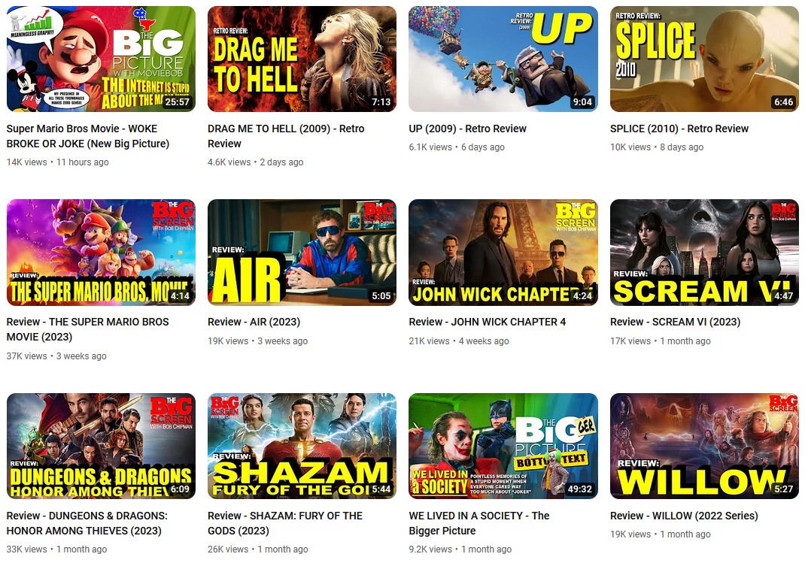Screen dimensions: 805x566
Task: Open the WE LIVED IN A SOCIETY thumbnail
Action: pos(503,446)
